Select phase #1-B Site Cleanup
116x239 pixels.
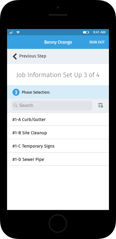[58, 133]
